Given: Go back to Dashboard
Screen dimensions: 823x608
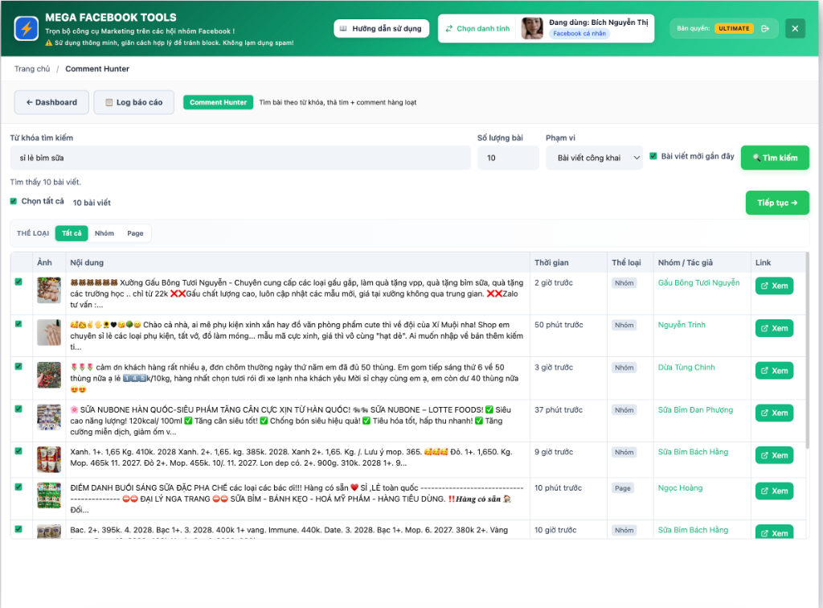Looking at the screenshot, I should (51, 102).
